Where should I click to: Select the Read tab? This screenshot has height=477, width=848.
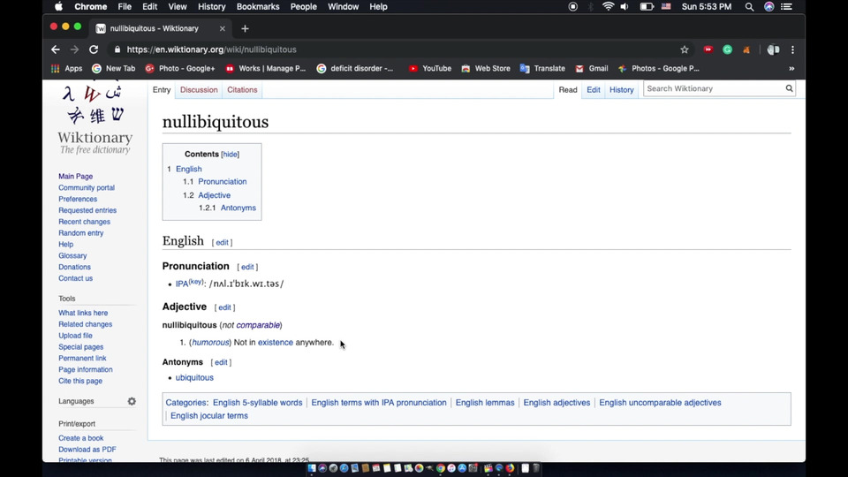[567, 90]
